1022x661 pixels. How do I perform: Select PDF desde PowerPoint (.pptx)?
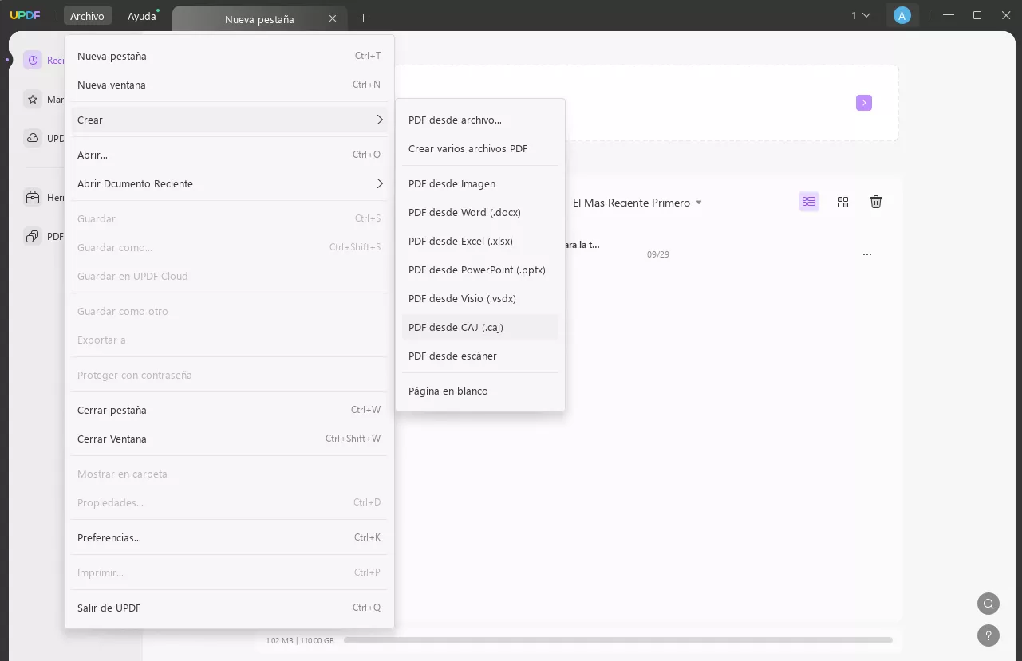pos(480,270)
